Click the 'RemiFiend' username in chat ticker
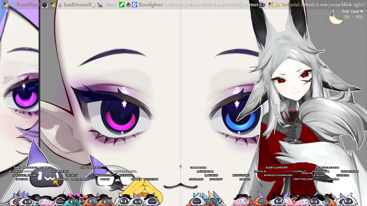This screenshot has width=367, height=206. click(28, 5)
